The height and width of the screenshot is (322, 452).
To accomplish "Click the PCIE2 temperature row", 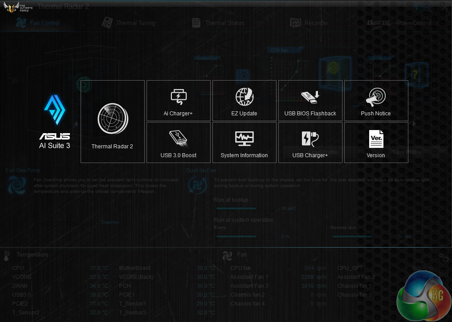I will pos(60,304).
